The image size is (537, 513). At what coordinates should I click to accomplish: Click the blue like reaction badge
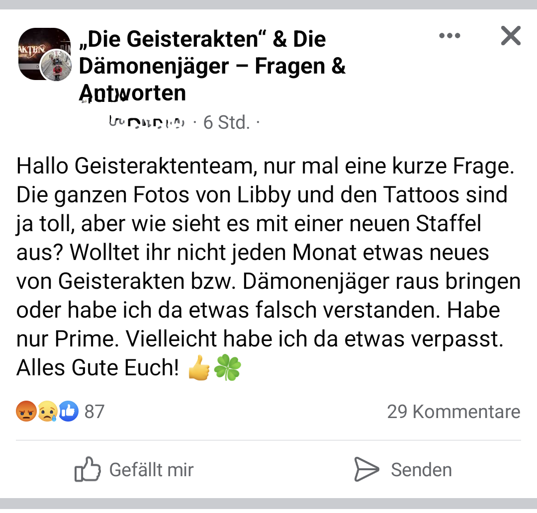tap(69, 412)
